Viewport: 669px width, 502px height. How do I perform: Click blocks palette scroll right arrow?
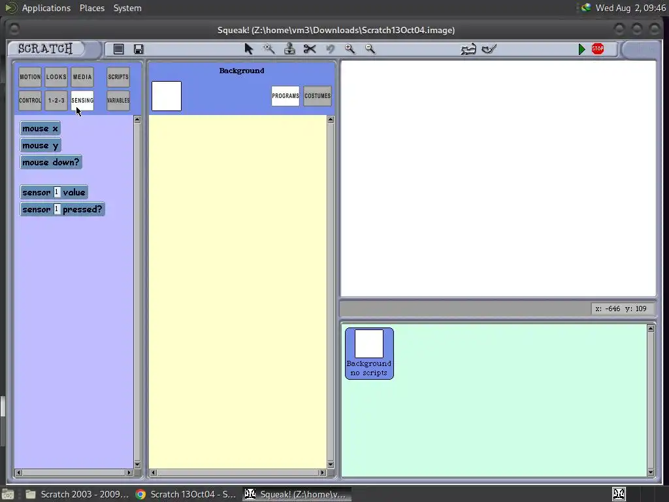tap(129, 473)
